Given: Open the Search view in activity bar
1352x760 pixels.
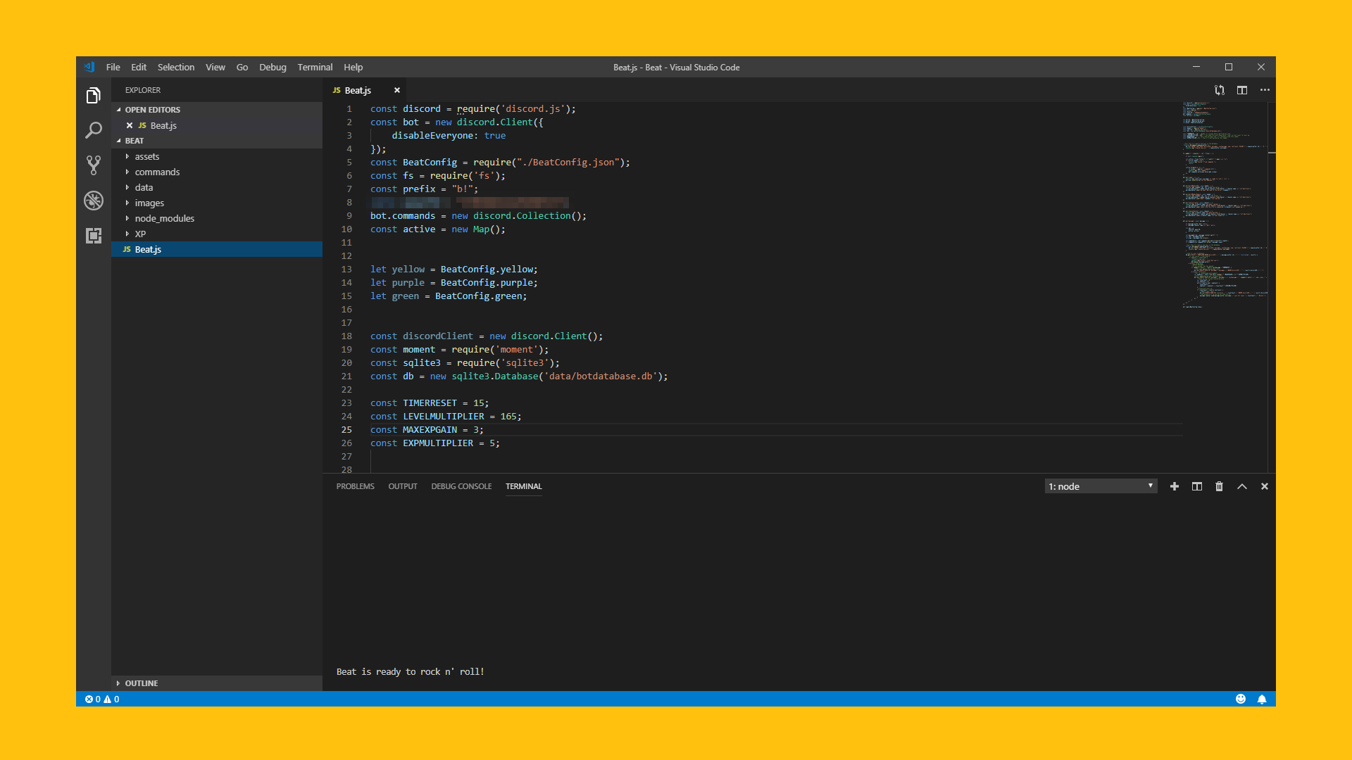Looking at the screenshot, I should pyautogui.click(x=93, y=130).
